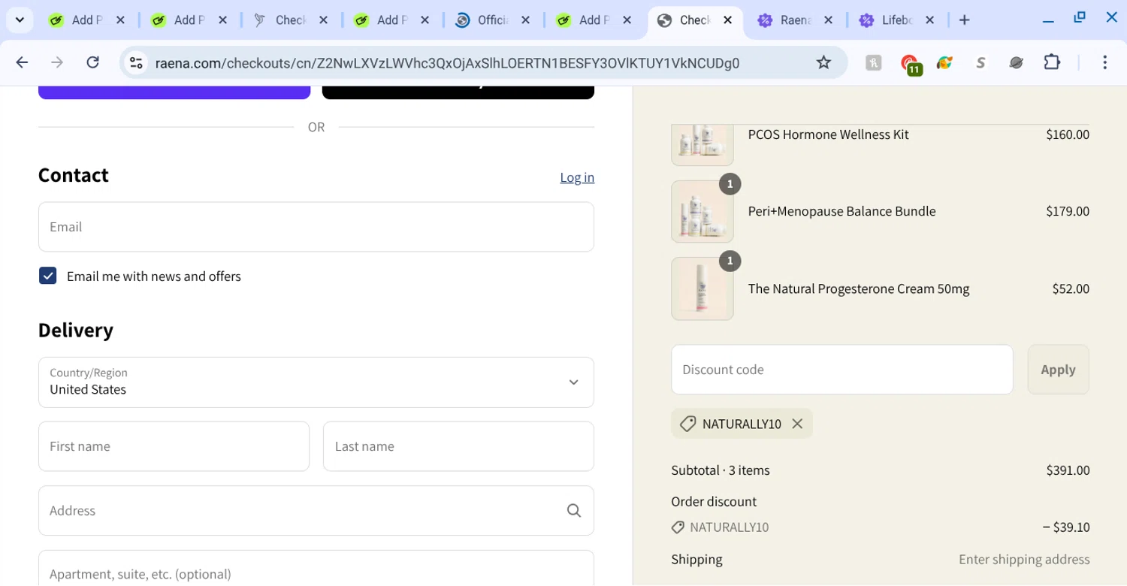Close the third 'Add P' tab
Screen dimensions: 1127x586
(425, 20)
